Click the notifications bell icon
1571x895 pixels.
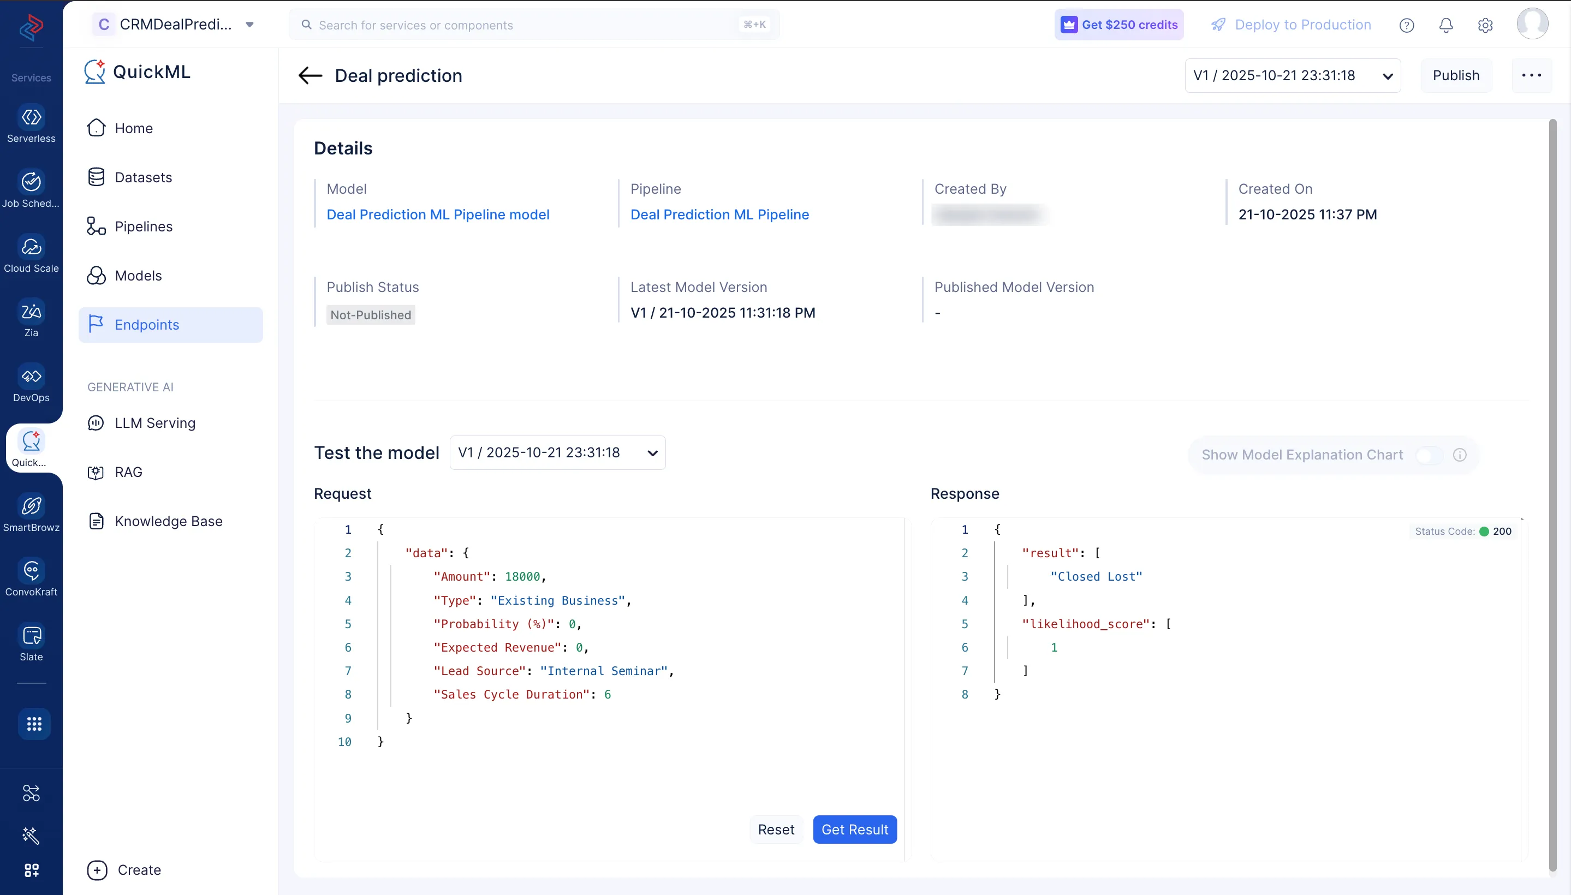[x=1445, y=25]
